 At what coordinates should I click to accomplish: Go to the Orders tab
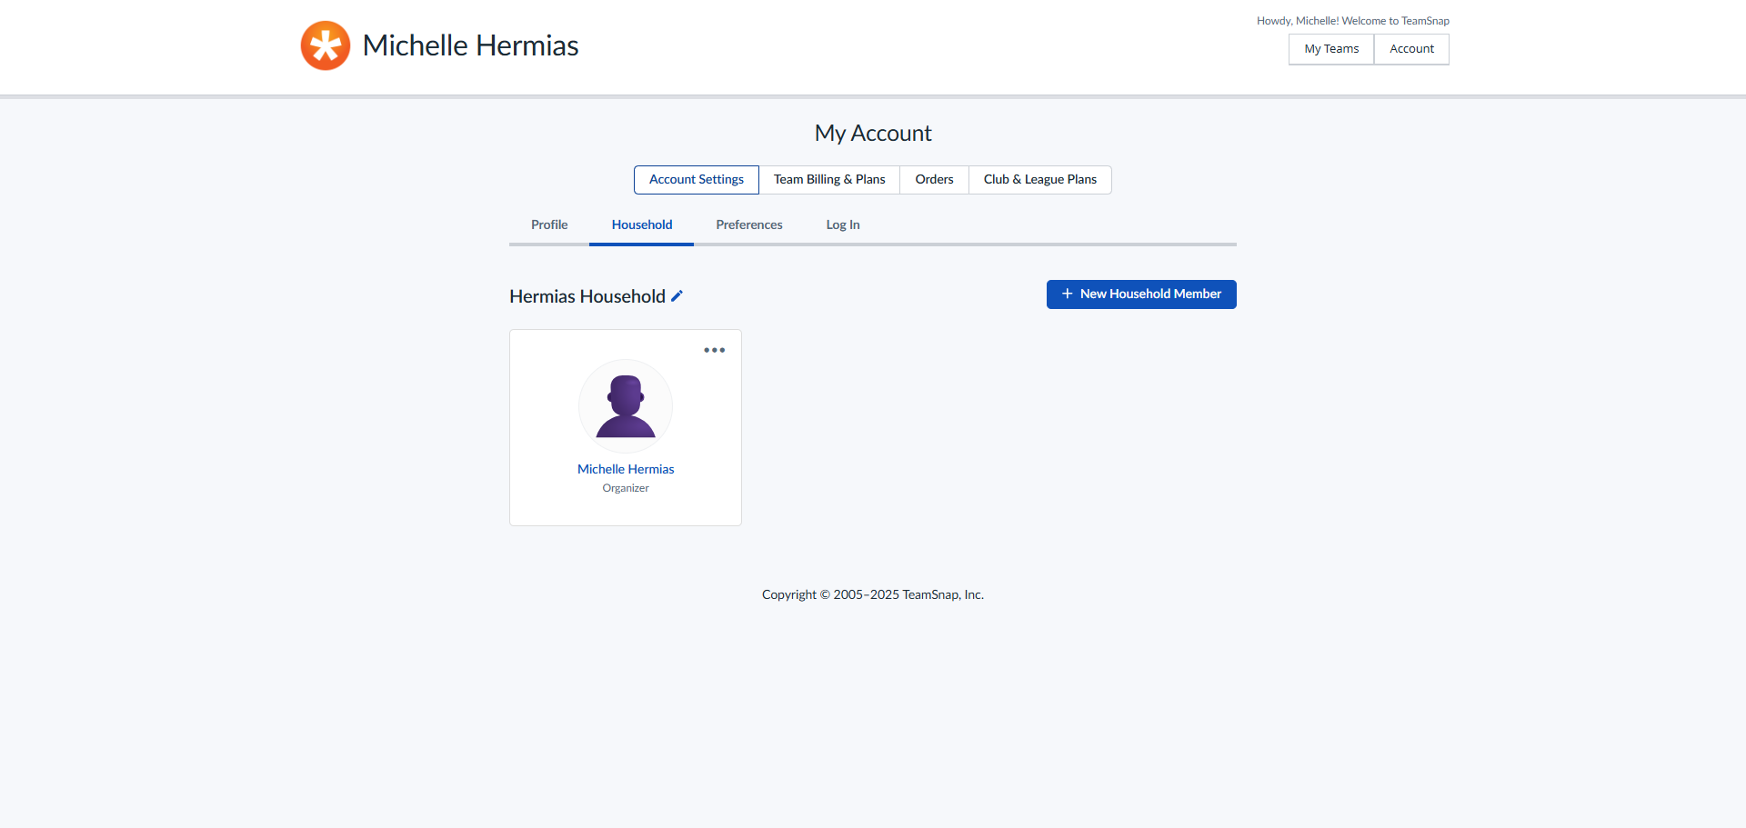[934, 180]
